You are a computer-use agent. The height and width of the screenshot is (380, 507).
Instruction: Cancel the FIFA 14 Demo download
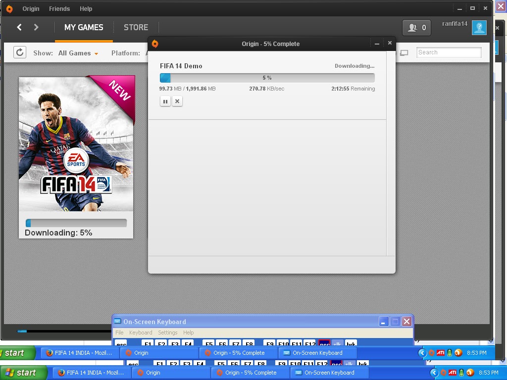(177, 101)
